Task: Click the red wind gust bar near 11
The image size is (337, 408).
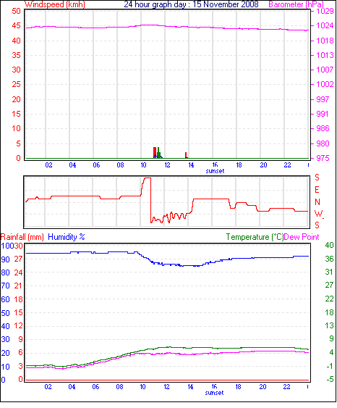Action: point(155,152)
